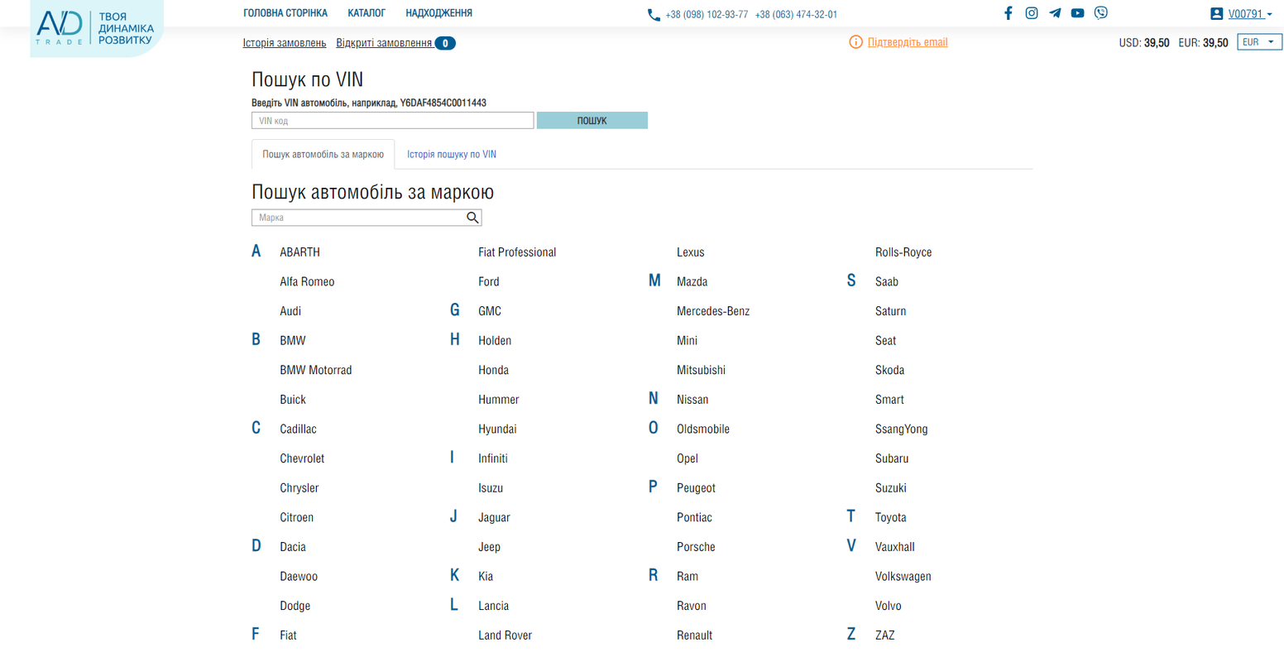Open the Mercedes-Benz brand
Image resolution: width=1284 pixels, height=662 pixels.
[713, 311]
